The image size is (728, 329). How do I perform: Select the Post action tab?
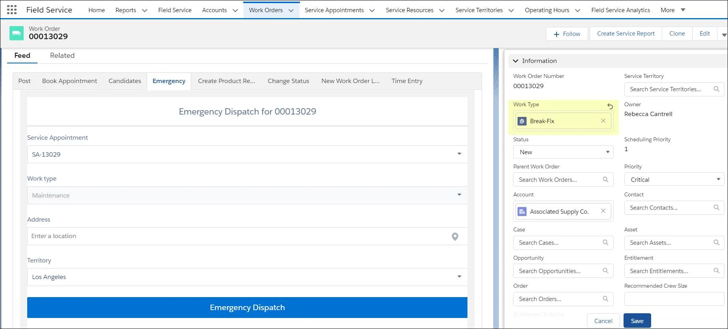click(24, 81)
